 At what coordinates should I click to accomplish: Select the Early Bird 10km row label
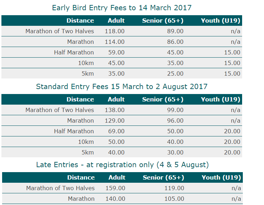pyautogui.click(x=86, y=63)
